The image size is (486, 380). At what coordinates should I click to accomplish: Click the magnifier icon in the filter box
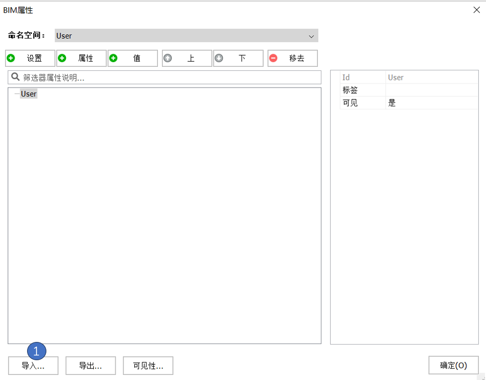pos(15,77)
